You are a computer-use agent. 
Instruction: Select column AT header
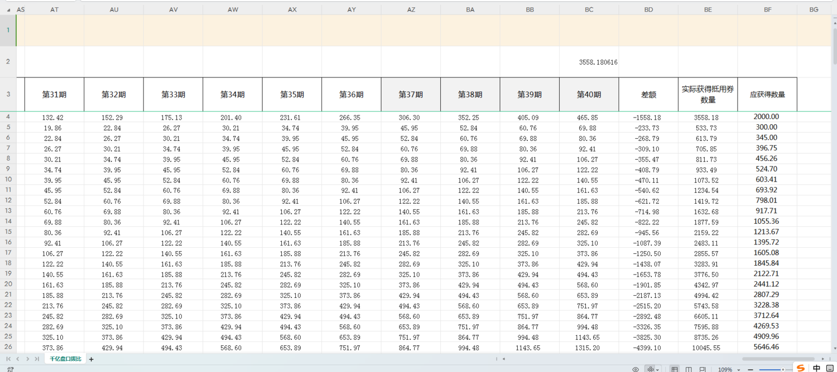(54, 10)
